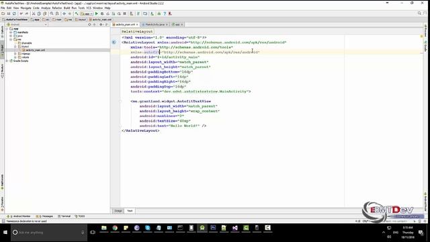
Task: Expand the java folder
Action: pos(11,36)
